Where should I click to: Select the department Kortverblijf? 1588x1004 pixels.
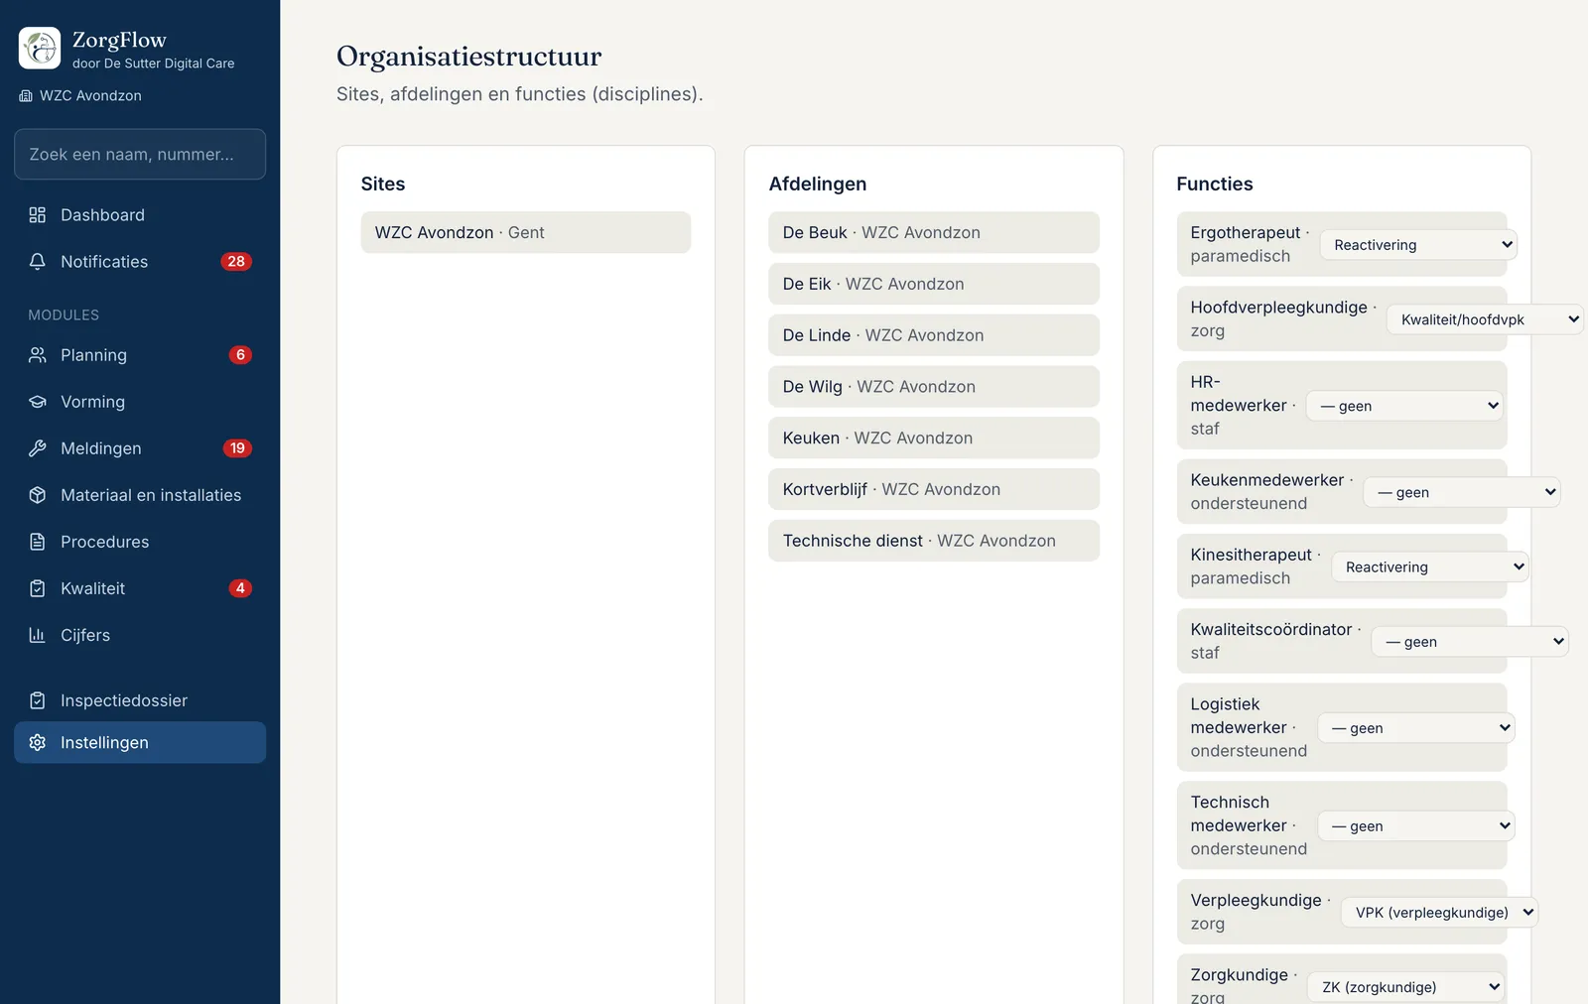(x=934, y=489)
